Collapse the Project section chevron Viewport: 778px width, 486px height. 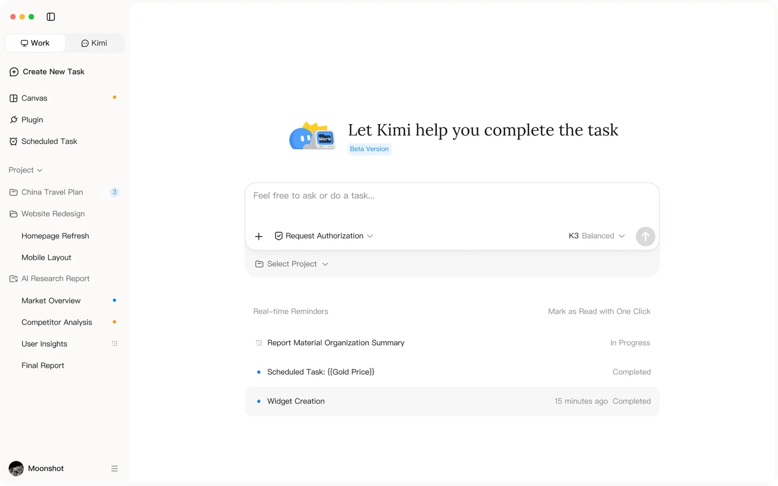point(39,170)
